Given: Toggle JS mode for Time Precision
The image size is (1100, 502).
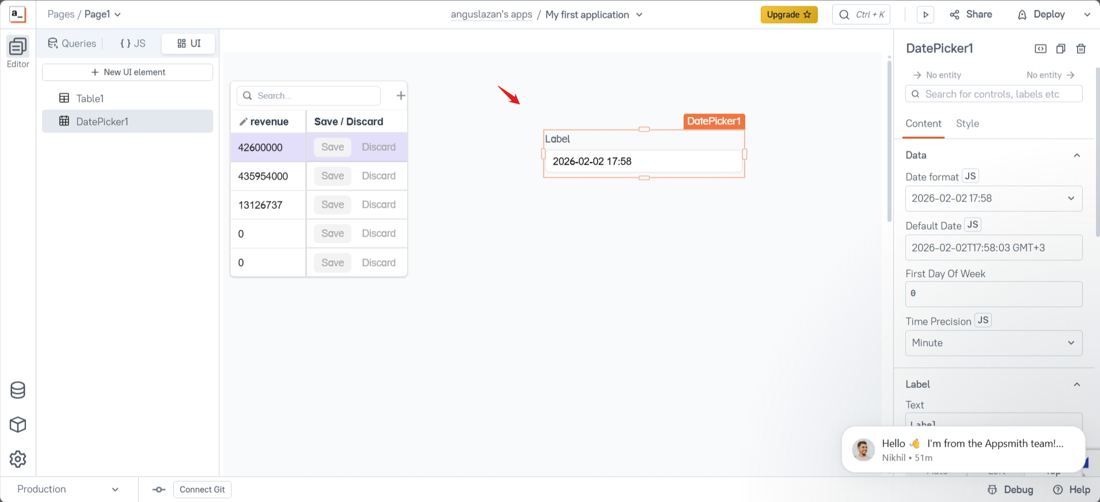Looking at the screenshot, I should pyautogui.click(x=983, y=321).
